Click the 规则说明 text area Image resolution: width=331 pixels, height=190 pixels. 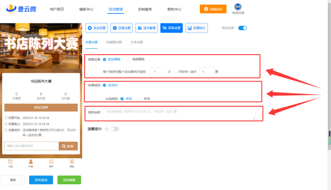[x=179, y=114]
